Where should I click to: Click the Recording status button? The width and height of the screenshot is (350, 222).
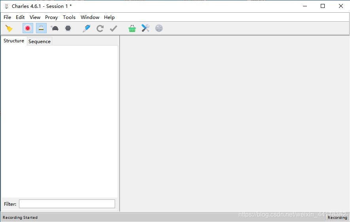(337, 217)
